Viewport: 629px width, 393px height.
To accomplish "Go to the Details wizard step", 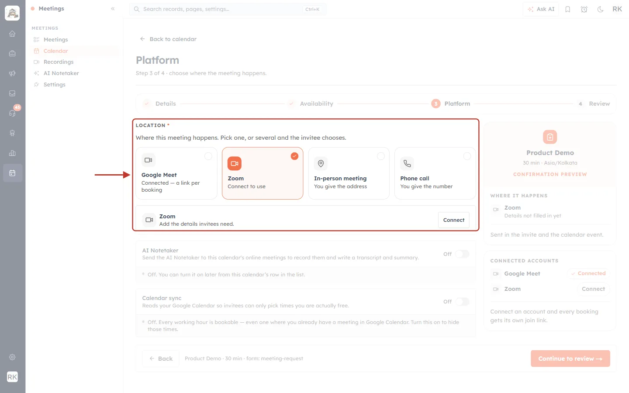I will tap(159, 103).
